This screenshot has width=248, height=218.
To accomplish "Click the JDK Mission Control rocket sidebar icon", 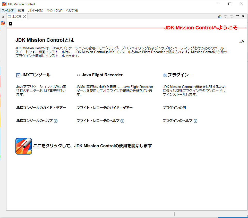I will pyautogui.click(x=3, y=23).
